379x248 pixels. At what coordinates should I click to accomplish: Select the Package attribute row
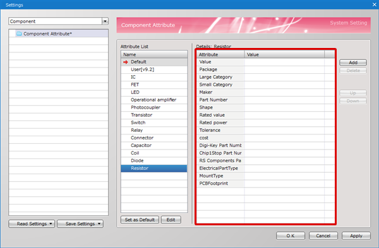(x=265, y=69)
